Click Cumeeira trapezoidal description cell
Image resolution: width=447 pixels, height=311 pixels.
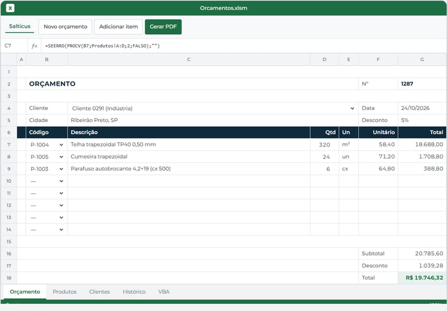[x=189, y=157]
